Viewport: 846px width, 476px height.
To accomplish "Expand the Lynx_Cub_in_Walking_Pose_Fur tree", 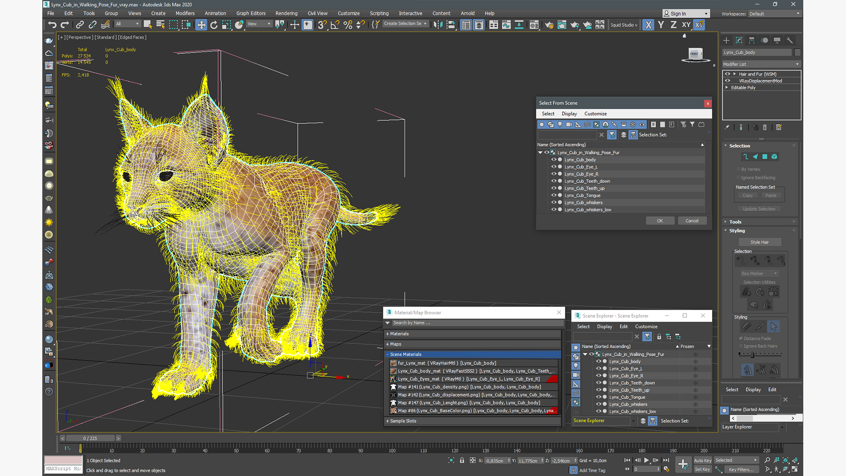I will pos(540,152).
